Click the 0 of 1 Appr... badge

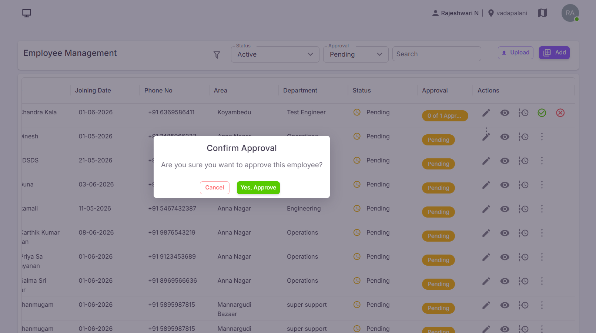445,116
